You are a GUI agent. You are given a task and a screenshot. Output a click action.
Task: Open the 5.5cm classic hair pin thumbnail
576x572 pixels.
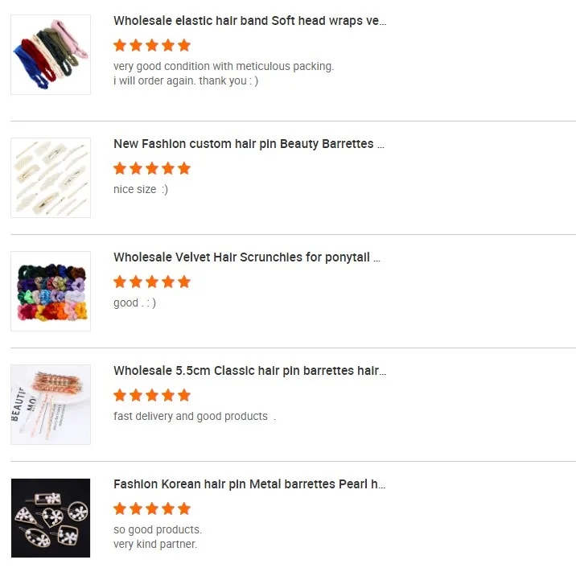point(51,405)
